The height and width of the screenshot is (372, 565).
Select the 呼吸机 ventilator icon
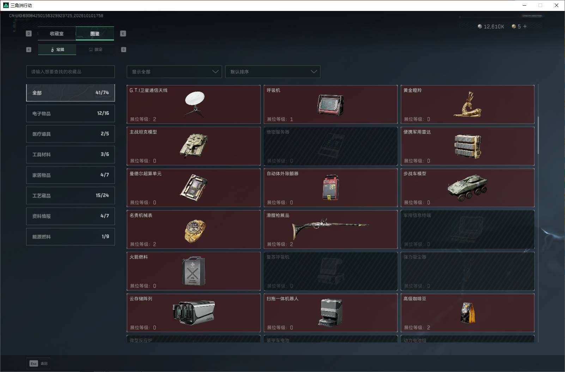tap(330, 105)
